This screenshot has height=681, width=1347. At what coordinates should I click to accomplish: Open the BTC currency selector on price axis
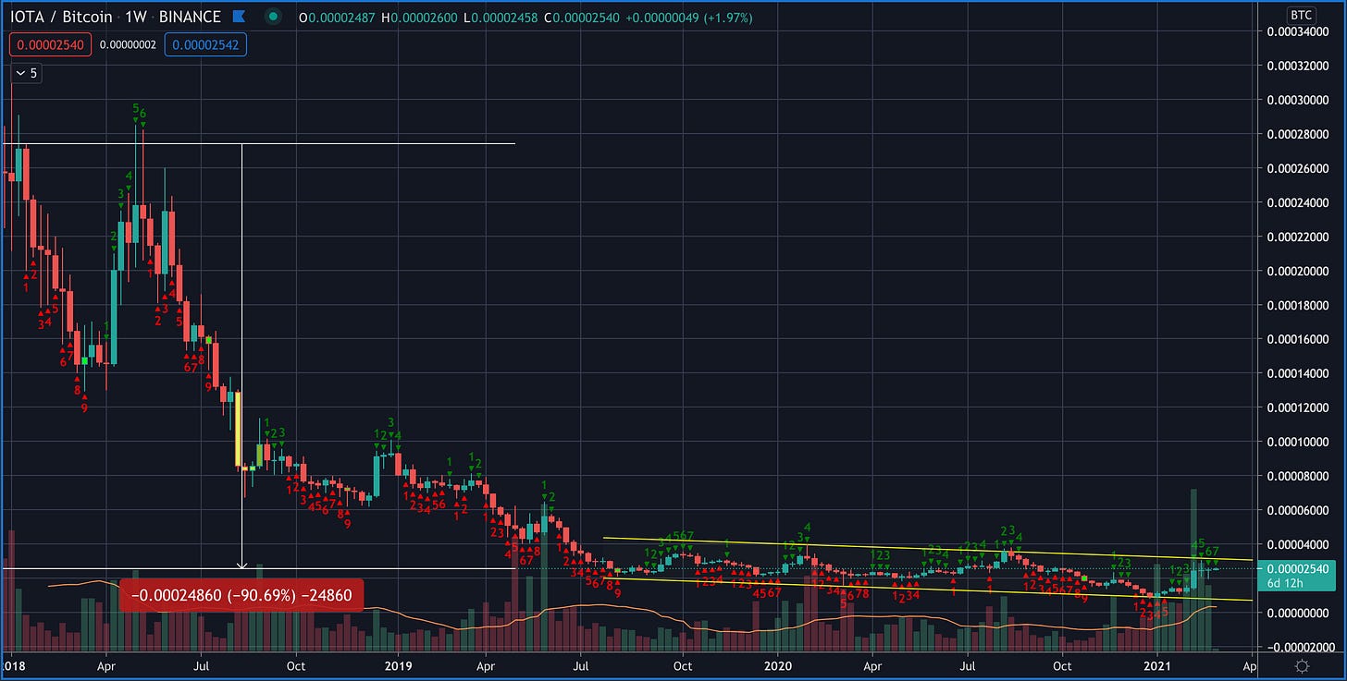1300,17
